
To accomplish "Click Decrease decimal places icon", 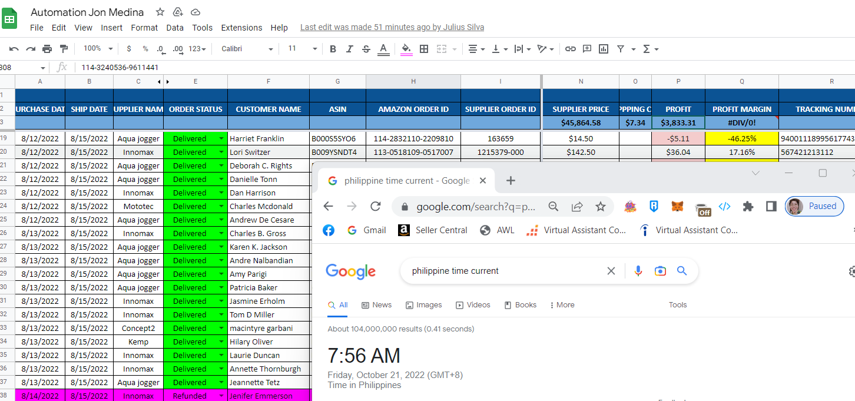I will click(161, 49).
